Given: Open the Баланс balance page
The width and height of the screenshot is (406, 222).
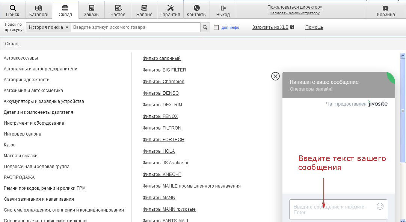Looking at the screenshot, I should click(x=144, y=10).
